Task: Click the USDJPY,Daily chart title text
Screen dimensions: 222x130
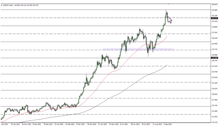Action: coord(8,5)
